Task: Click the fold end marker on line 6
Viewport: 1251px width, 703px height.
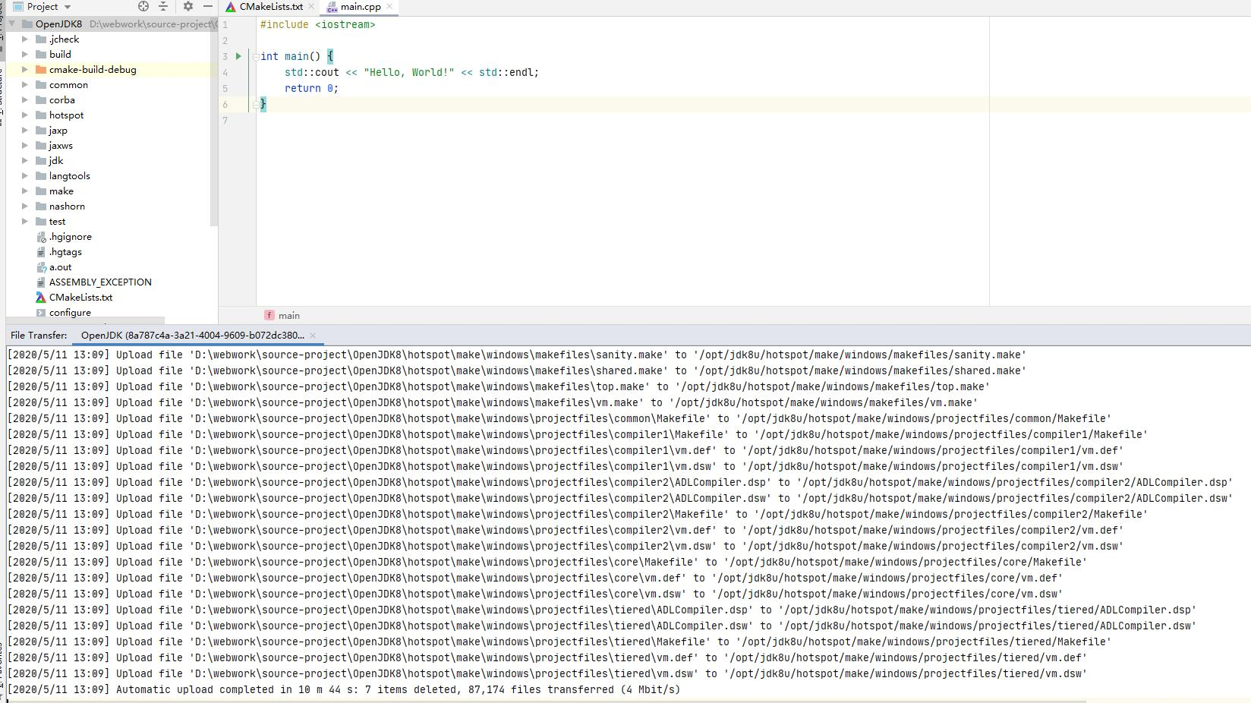Action: tap(256, 104)
